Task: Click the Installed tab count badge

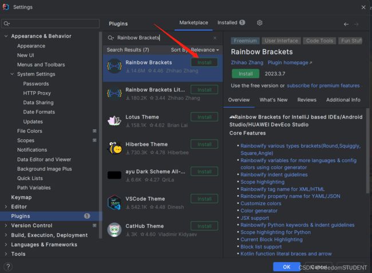Action: pyautogui.click(x=242, y=22)
